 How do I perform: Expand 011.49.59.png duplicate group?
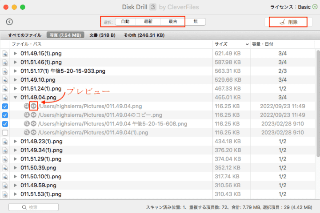click(x=15, y=185)
